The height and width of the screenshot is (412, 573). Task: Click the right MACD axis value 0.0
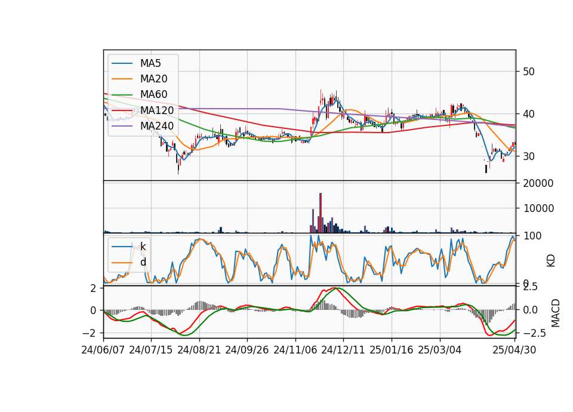point(530,310)
